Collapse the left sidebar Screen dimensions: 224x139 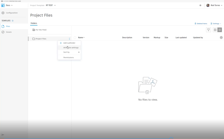click(3, 135)
